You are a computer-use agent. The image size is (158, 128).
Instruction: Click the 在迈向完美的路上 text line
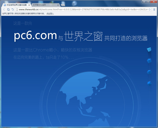tap(43, 57)
